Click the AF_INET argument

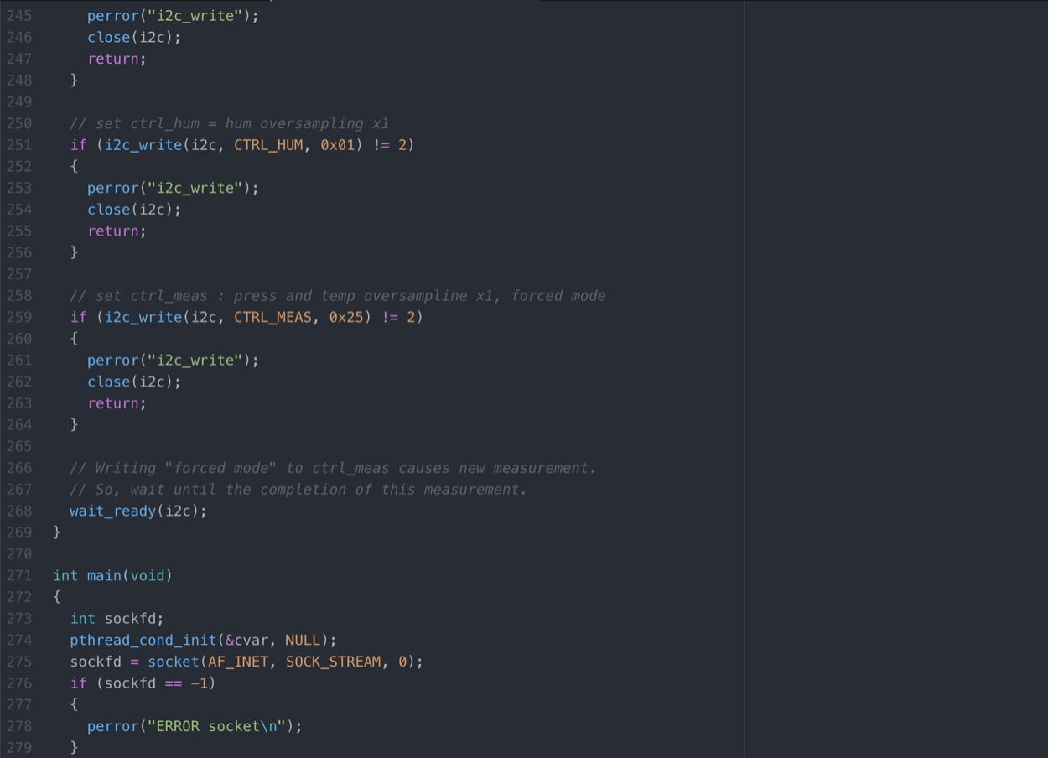238,662
